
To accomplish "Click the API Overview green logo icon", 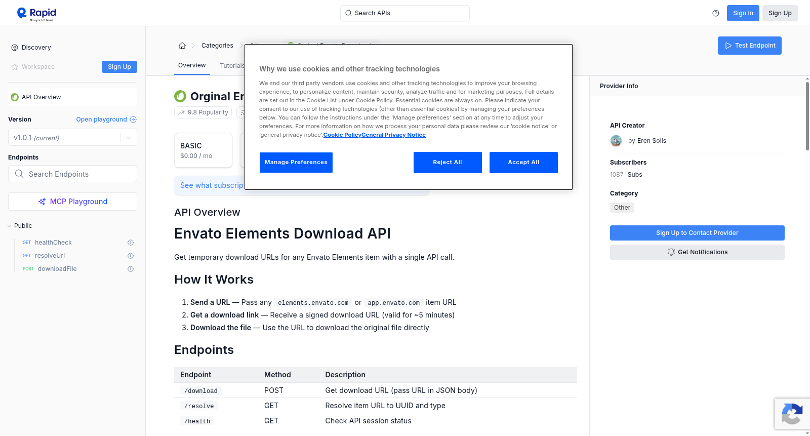I will [x=15, y=97].
